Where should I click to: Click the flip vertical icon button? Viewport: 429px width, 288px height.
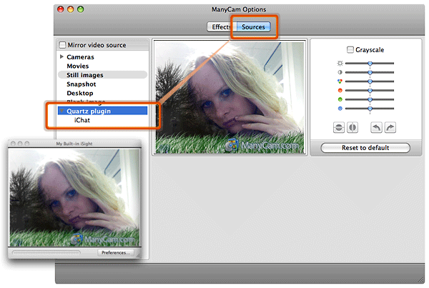pyautogui.click(x=340, y=127)
